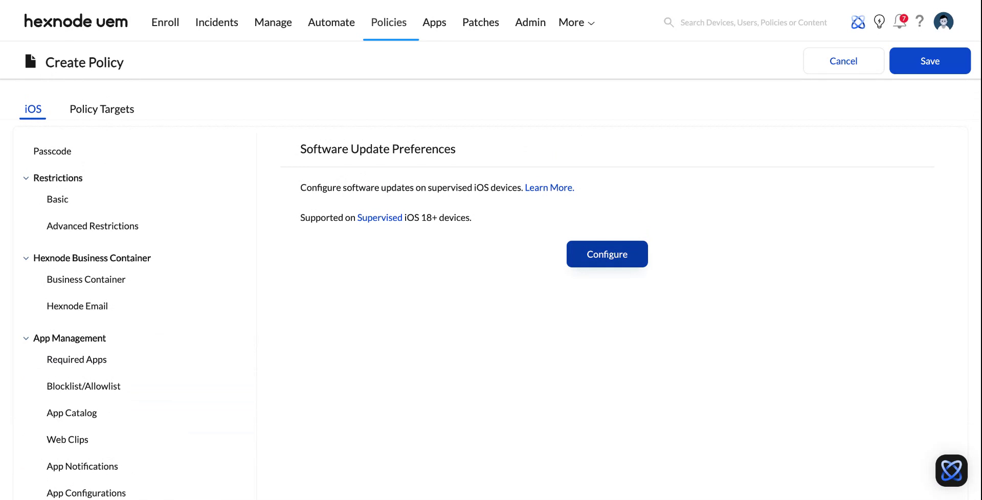Open the help question mark icon
Image resolution: width=982 pixels, height=500 pixels.
920,21
